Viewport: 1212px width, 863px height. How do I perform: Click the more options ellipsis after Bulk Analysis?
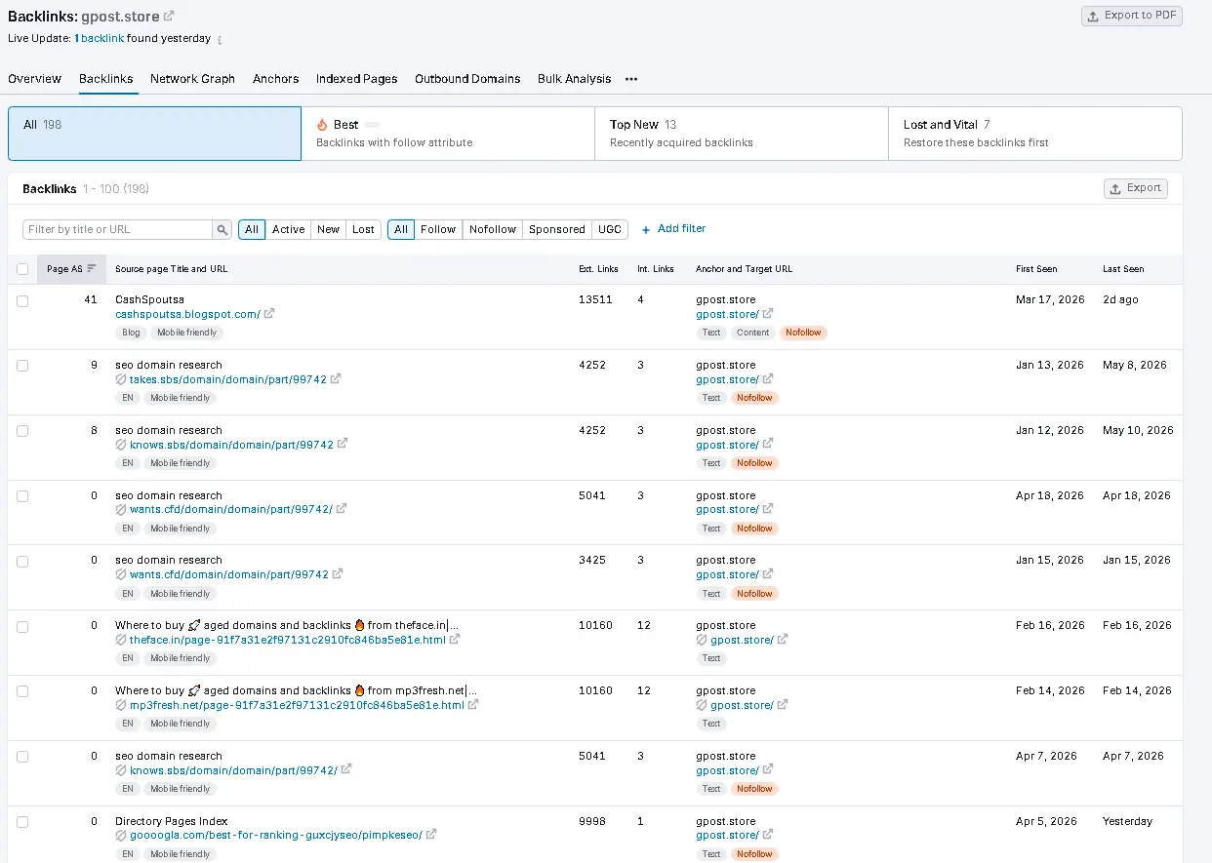pyautogui.click(x=631, y=79)
